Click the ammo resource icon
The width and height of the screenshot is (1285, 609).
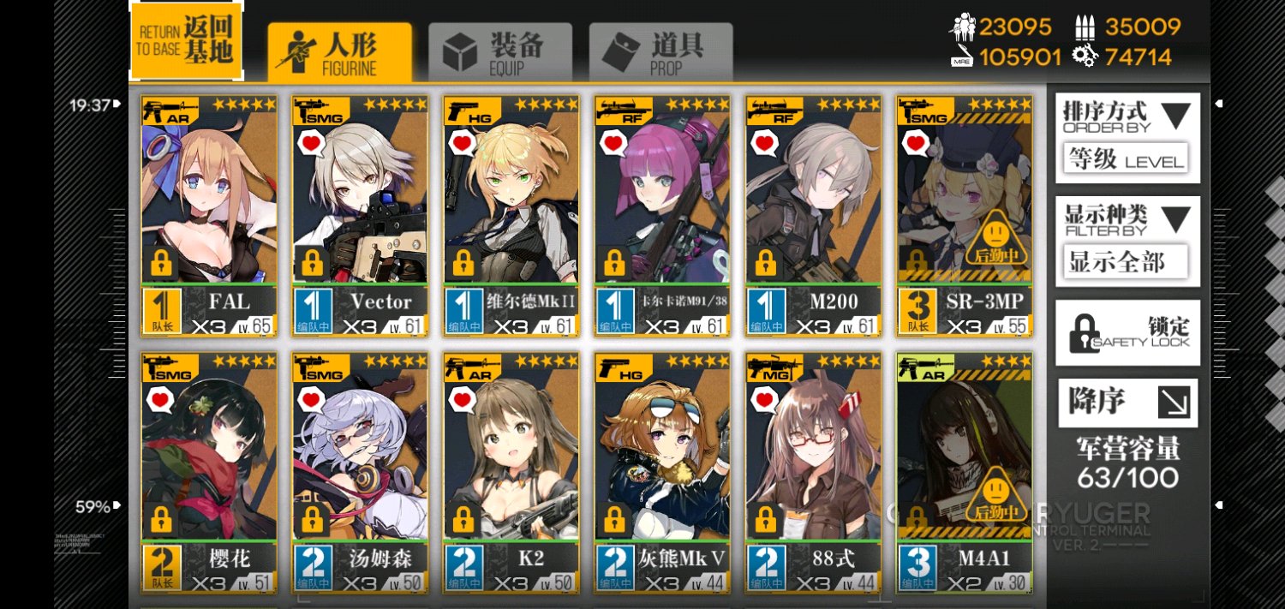click(1085, 27)
